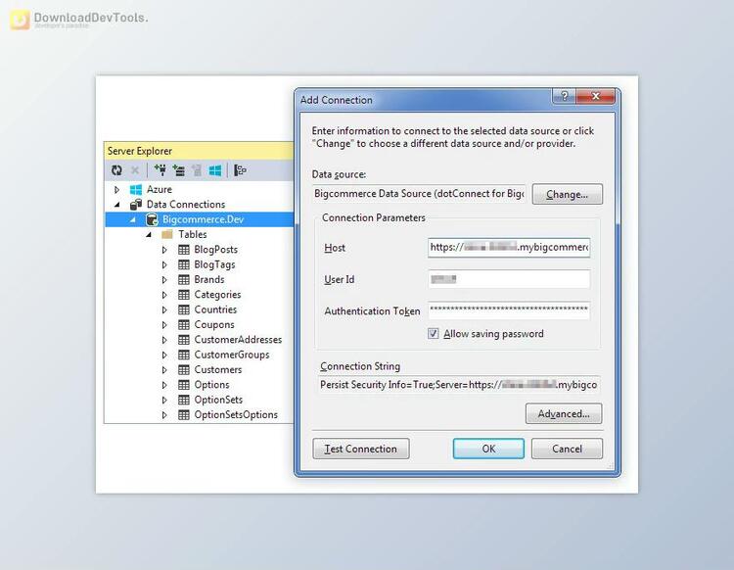The height and width of the screenshot is (570, 734).
Task: Click the BlogPosts table icon
Action: pyautogui.click(x=184, y=250)
